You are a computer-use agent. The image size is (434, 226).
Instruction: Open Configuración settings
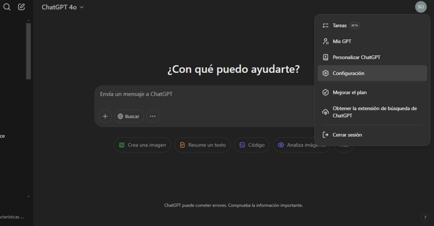[372, 73]
